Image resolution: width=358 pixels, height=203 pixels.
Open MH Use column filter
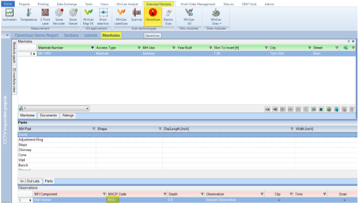[x=174, y=48]
